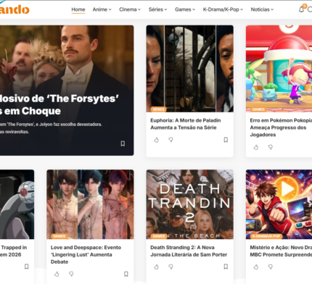Click the Euphoria article thumbnail image
Image resolution: width=312 pixels, height=284 pixels.
coord(190,69)
